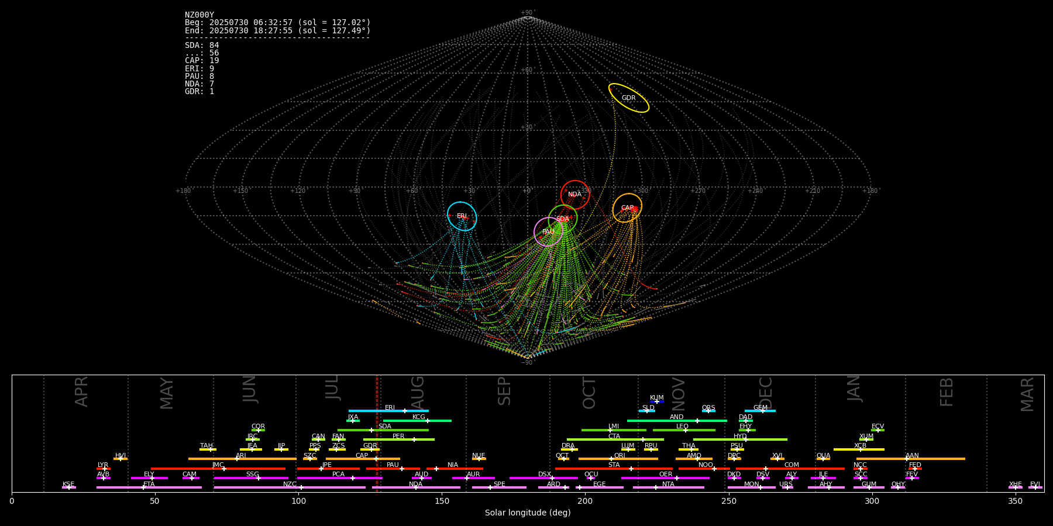Screen dimensions: 1053x526
Task: Click the yellow GDR bar in timeline
Action: coord(370,449)
